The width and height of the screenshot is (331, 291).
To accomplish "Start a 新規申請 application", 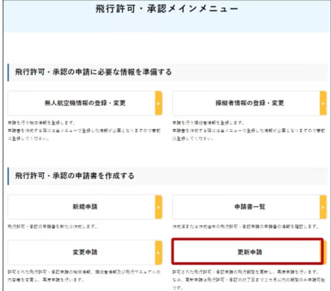I will [85, 207].
